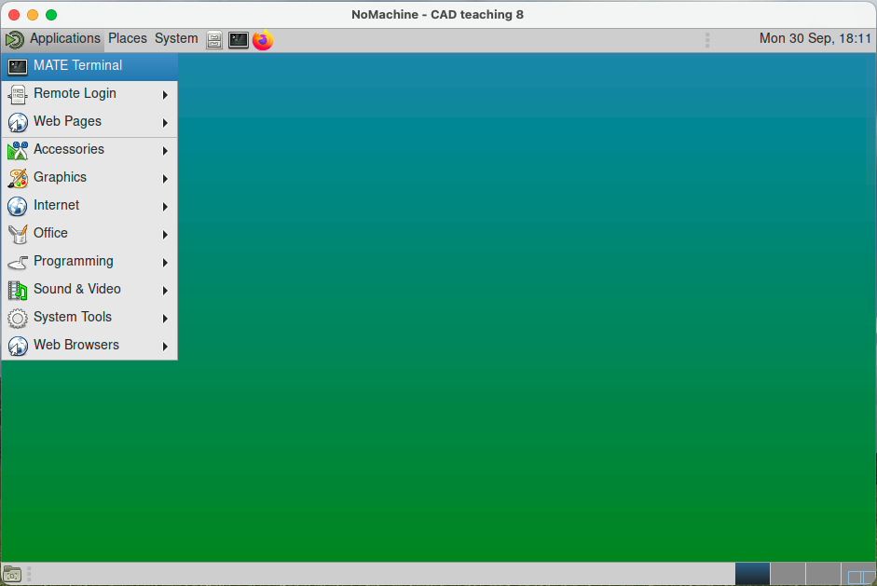Select the Graphics category icon

tap(17, 177)
